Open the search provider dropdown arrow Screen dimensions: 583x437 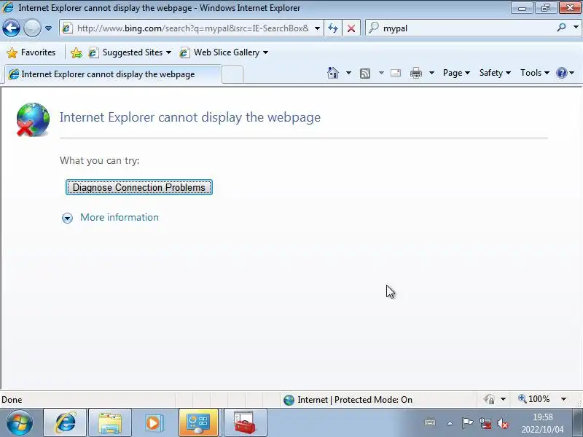click(x=576, y=28)
